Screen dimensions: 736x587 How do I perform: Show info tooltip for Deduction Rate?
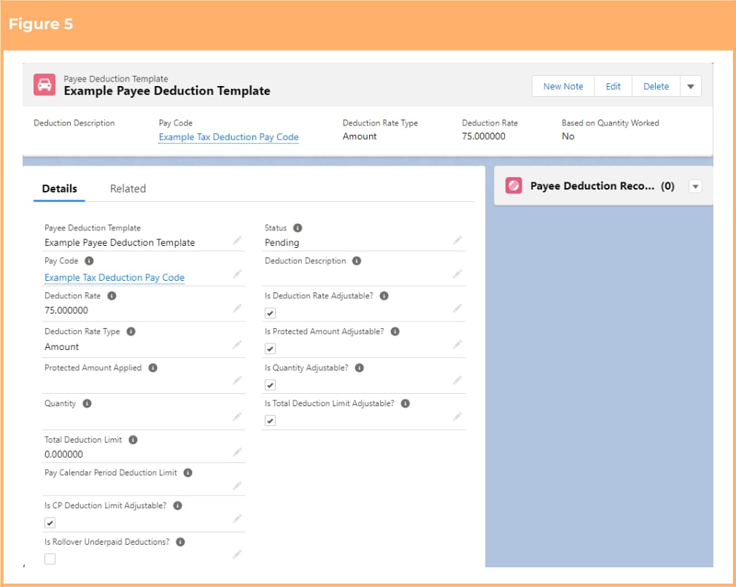point(112,296)
